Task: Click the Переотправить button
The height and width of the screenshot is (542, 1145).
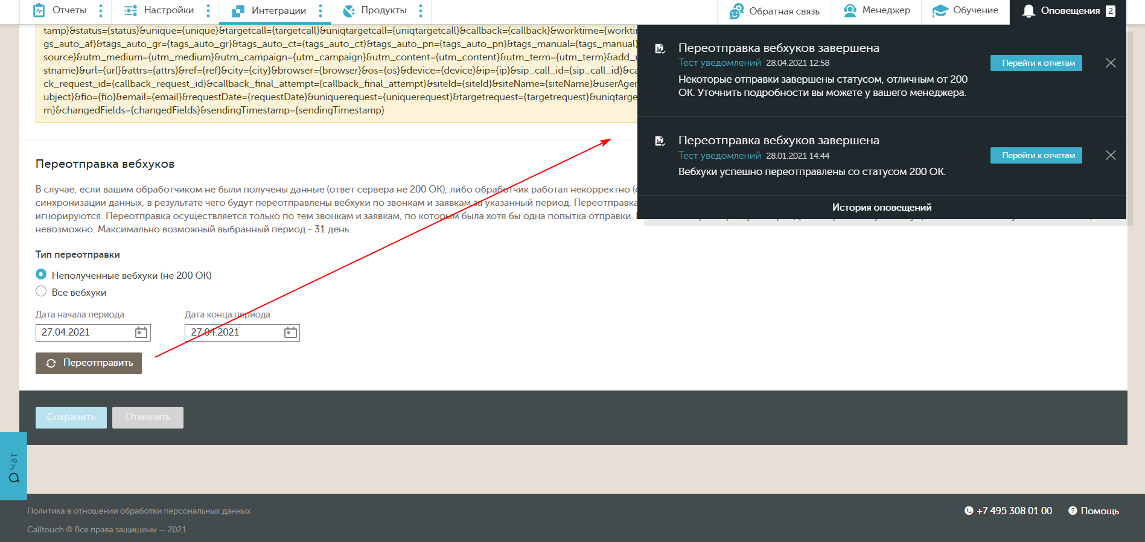Action: [89, 363]
